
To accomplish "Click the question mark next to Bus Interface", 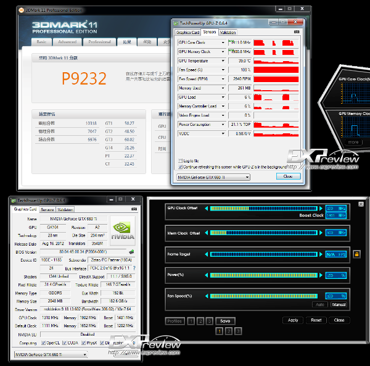I will (x=134, y=268).
